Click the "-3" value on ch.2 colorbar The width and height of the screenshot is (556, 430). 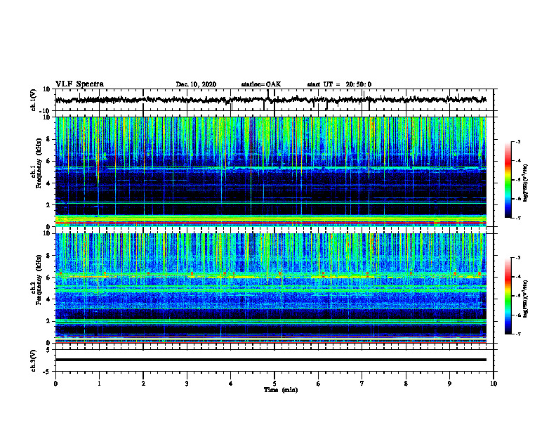pyautogui.click(x=517, y=258)
